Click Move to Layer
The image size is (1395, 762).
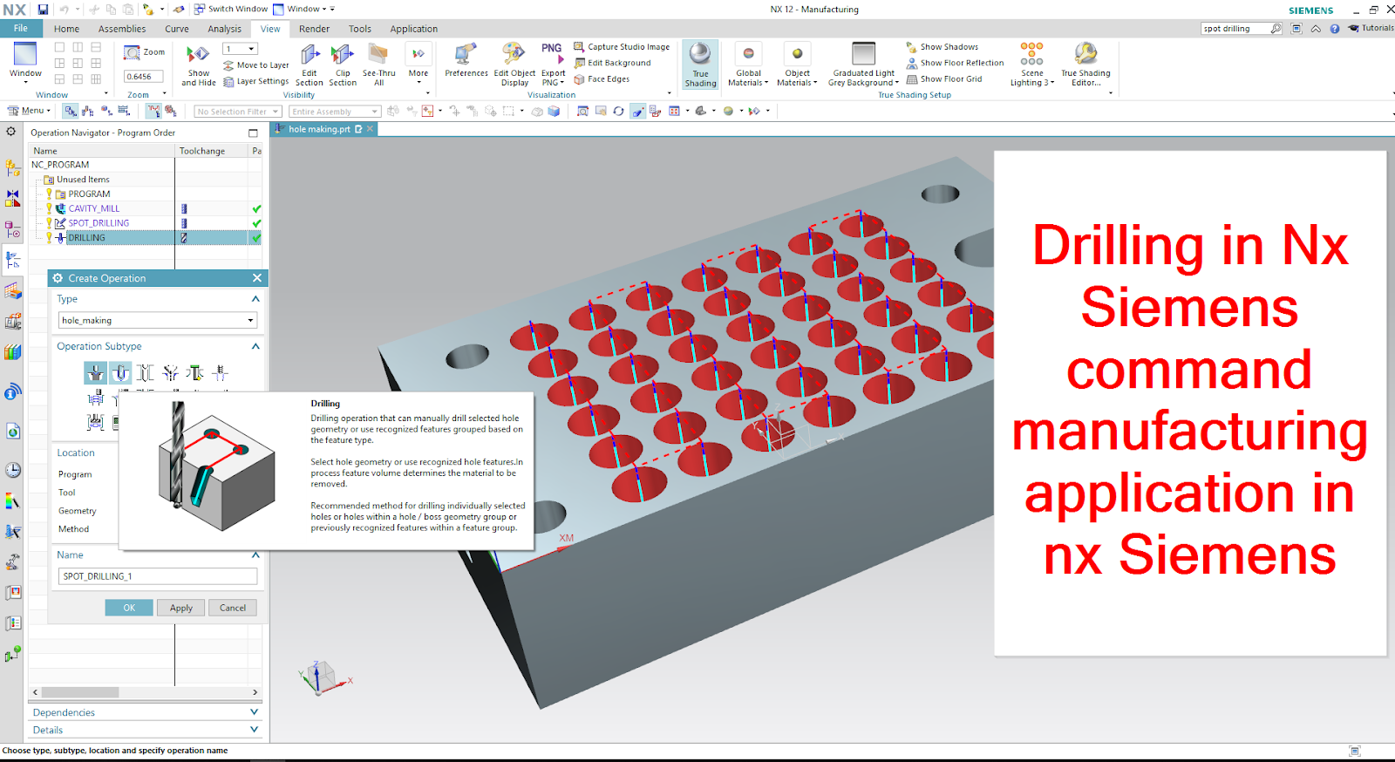click(255, 65)
